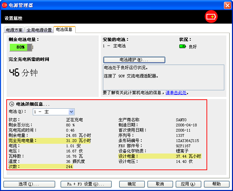233x191 pixels.
Task: Click the barcode 1ZAY364J115
Action: 187,141
